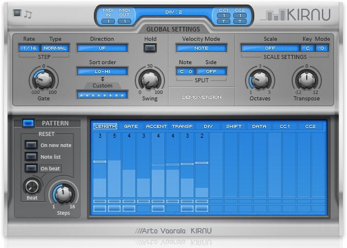
Task: Open the Scale OFF selector
Action: pos(270,48)
